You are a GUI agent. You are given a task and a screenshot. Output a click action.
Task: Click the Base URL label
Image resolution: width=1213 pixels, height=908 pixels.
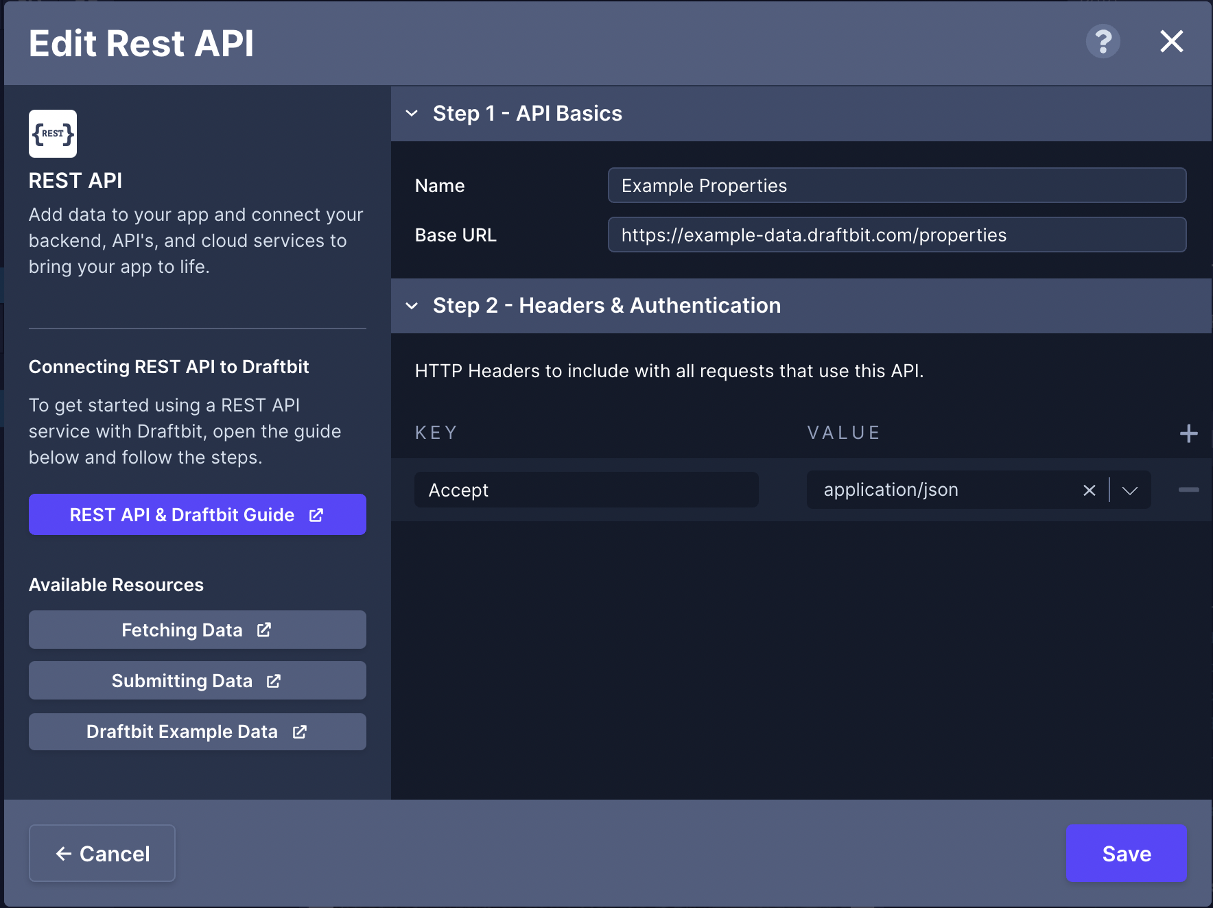456,235
